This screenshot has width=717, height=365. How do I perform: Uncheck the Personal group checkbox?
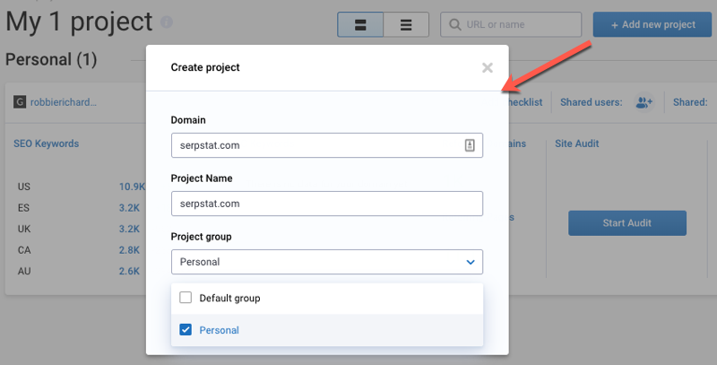[x=186, y=330]
